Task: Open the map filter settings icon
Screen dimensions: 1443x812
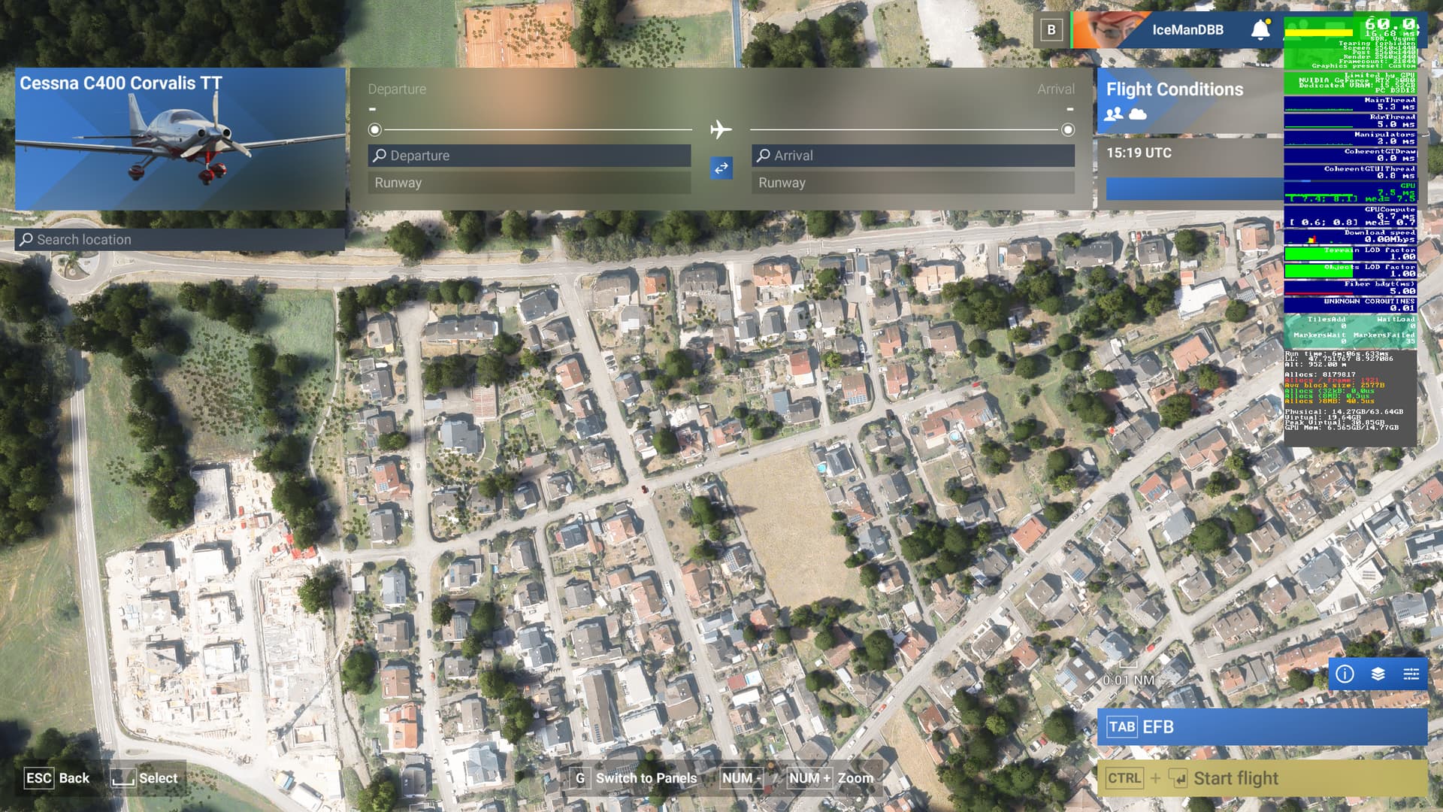Action: (x=1411, y=674)
